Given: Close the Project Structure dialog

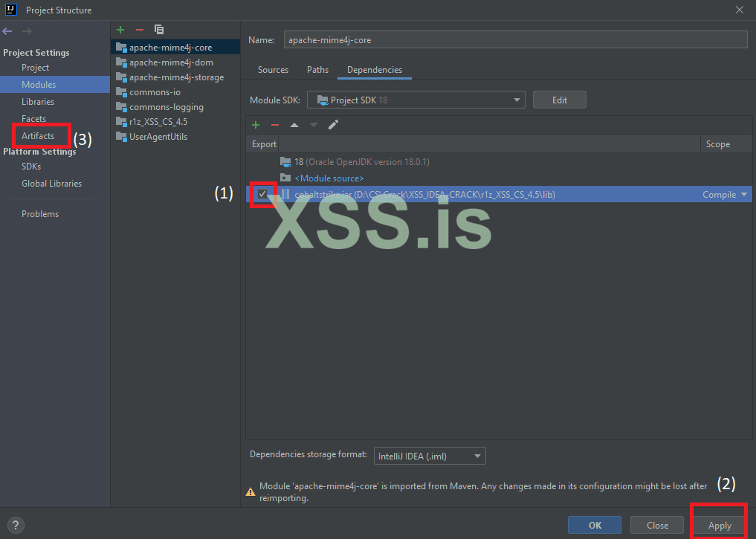Looking at the screenshot, I should point(740,10).
